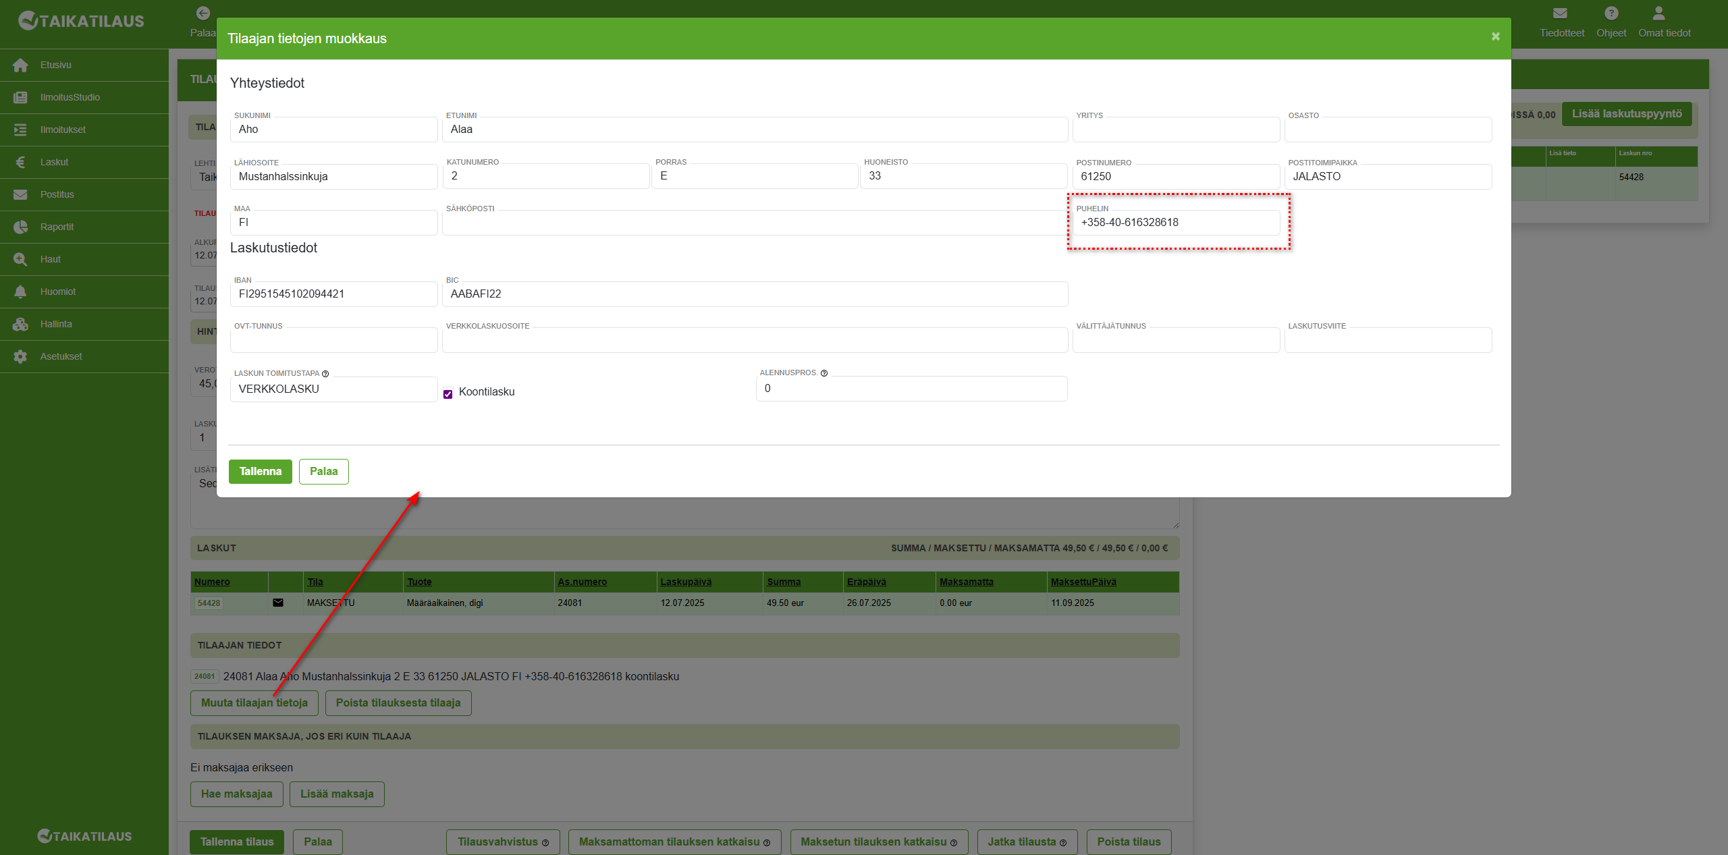
Task: Open Hallinta in the sidebar menu
Action: 55,324
